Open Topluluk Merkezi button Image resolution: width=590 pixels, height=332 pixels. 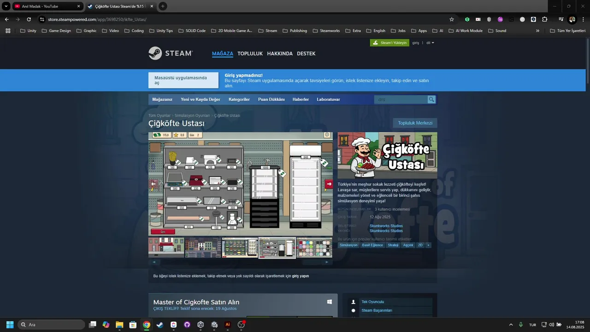pyautogui.click(x=415, y=123)
